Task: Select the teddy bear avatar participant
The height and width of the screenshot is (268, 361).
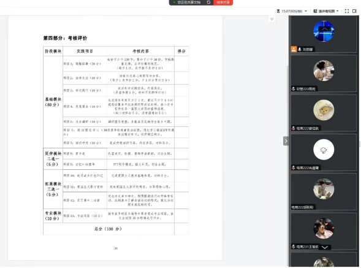Action: 324,110
